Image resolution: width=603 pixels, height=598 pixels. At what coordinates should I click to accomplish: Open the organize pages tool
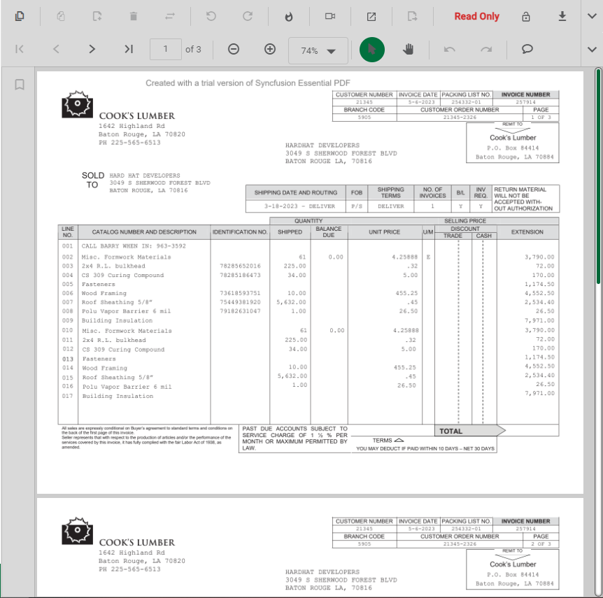pyautogui.click(x=19, y=16)
